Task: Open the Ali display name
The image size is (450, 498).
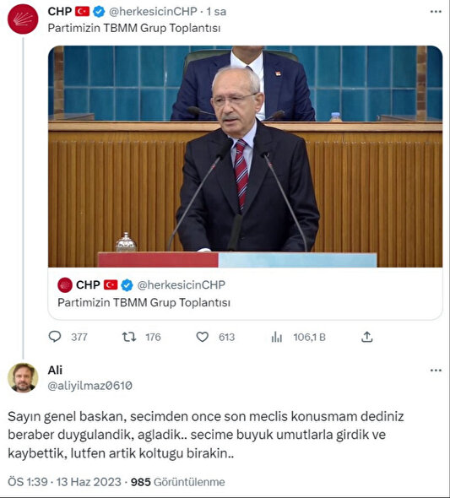Action: coord(55,370)
